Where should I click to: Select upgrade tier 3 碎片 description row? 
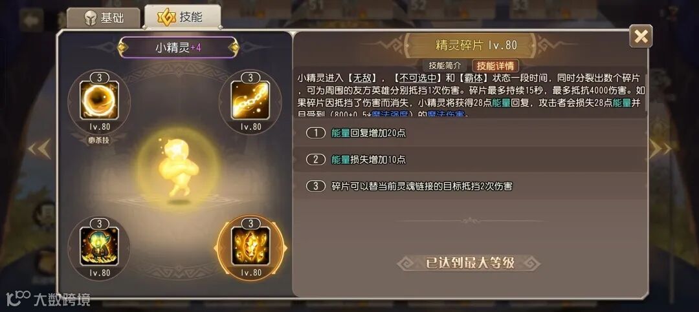click(x=470, y=186)
